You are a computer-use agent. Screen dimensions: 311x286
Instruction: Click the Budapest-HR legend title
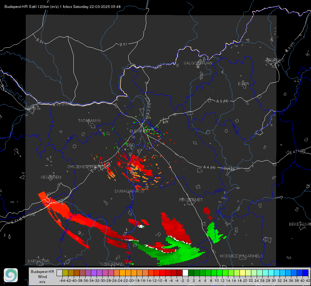click(42, 271)
